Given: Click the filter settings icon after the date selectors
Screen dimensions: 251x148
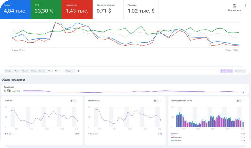Looking at the screenshot, I should (x=78, y=71).
